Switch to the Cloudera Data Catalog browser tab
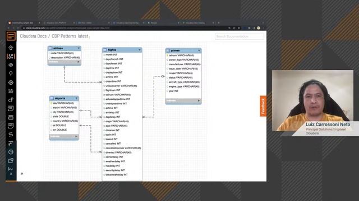 [x=197, y=23]
